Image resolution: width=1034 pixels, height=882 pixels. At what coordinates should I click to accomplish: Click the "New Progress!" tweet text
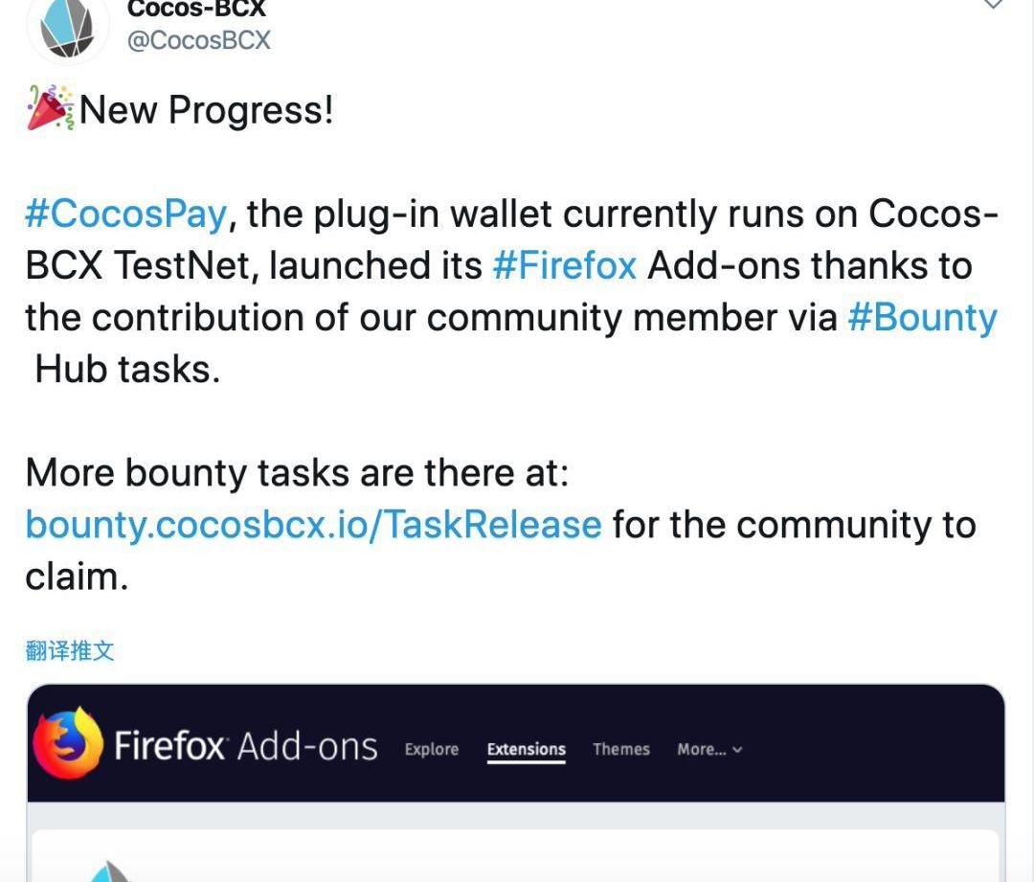click(x=206, y=110)
